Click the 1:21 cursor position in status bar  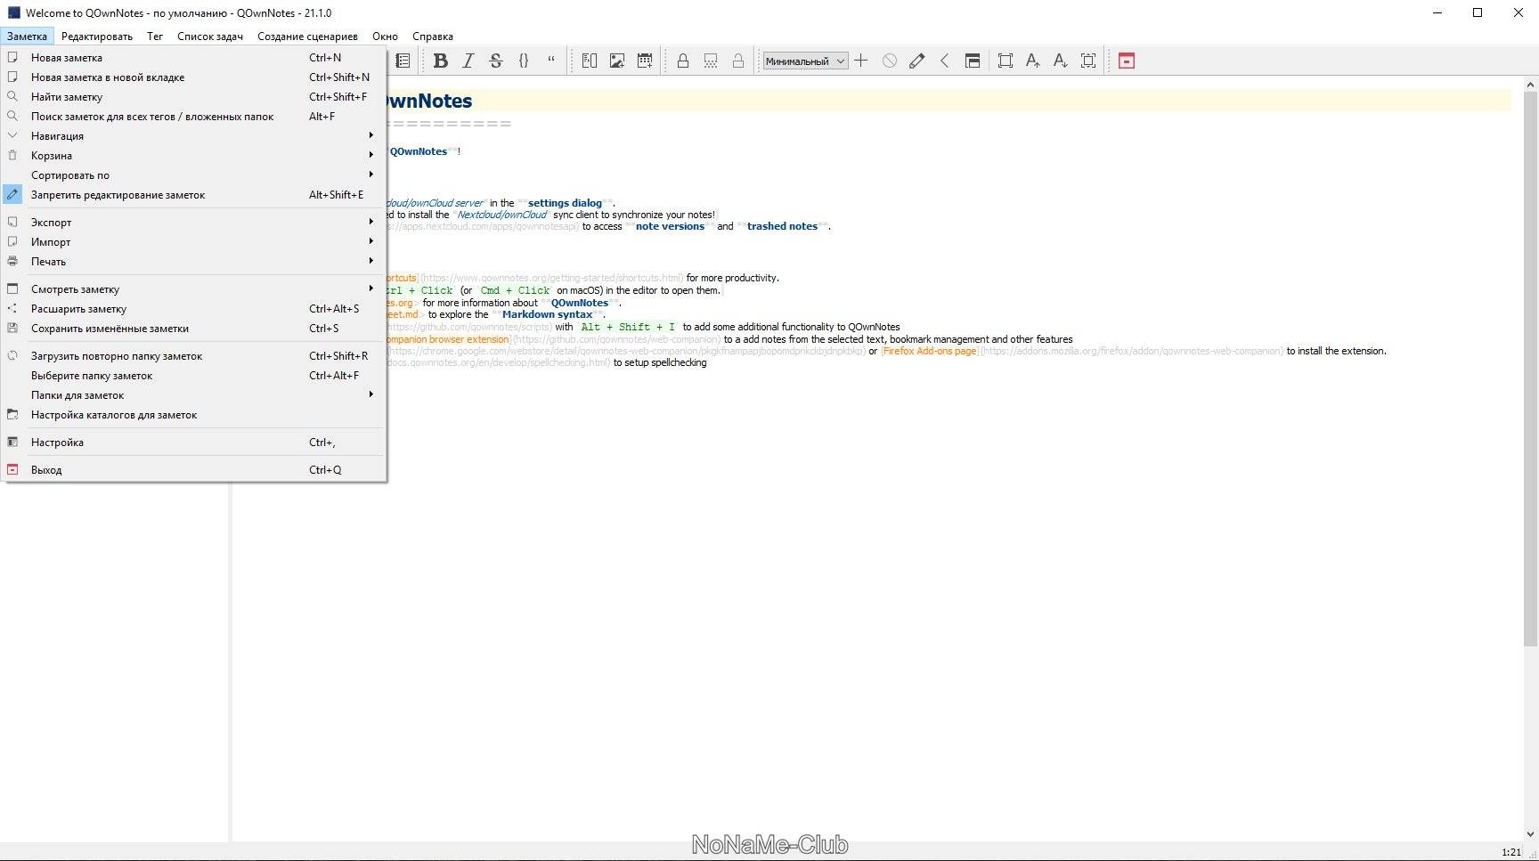tap(1511, 852)
